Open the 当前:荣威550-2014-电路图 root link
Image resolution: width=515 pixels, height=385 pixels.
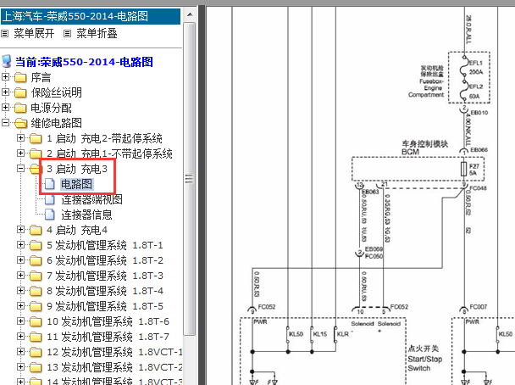pos(84,62)
